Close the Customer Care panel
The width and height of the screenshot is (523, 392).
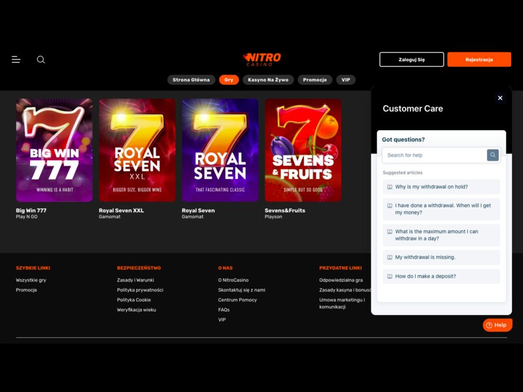point(500,97)
